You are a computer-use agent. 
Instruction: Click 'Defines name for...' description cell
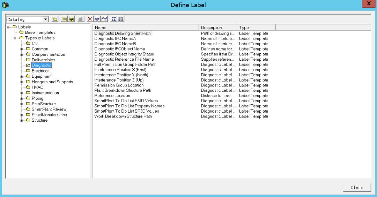tap(218, 49)
